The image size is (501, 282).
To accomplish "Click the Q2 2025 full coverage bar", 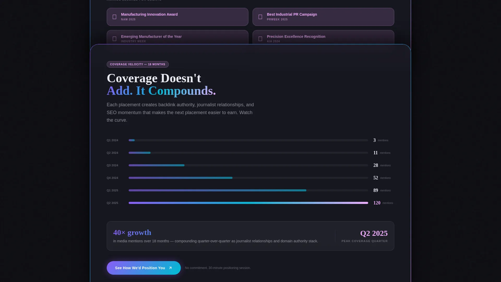I will (248, 203).
